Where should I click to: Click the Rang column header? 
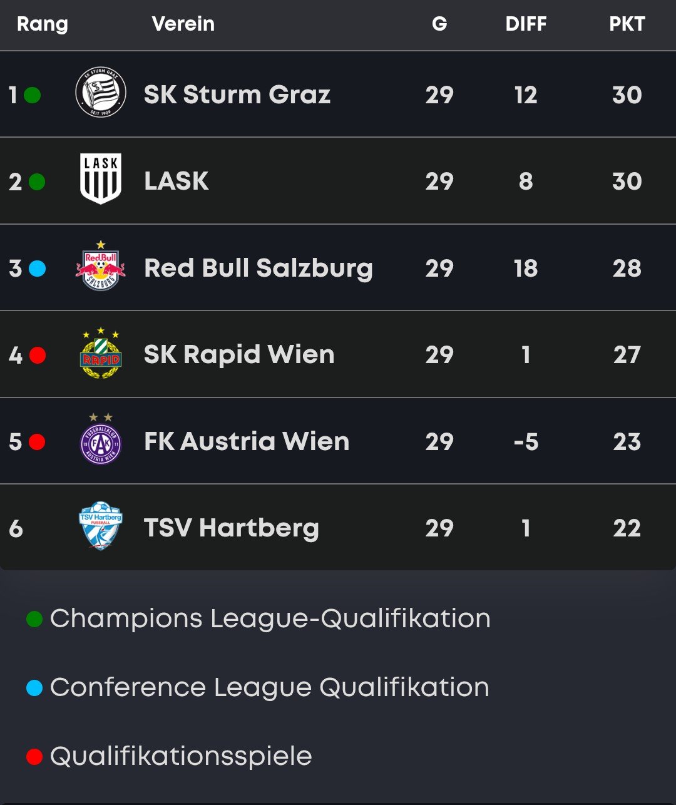click(x=42, y=24)
